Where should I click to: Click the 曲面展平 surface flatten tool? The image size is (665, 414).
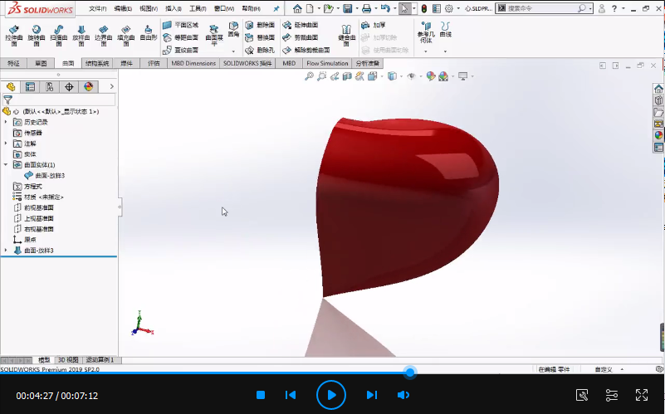214,35
